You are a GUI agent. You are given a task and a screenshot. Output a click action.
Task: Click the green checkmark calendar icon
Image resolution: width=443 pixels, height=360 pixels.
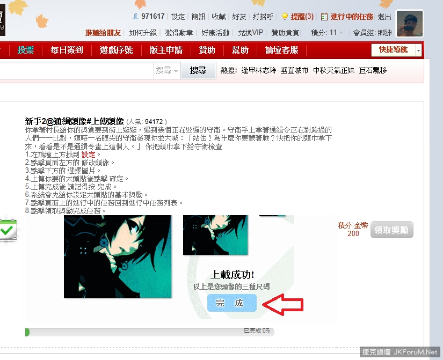9,230
